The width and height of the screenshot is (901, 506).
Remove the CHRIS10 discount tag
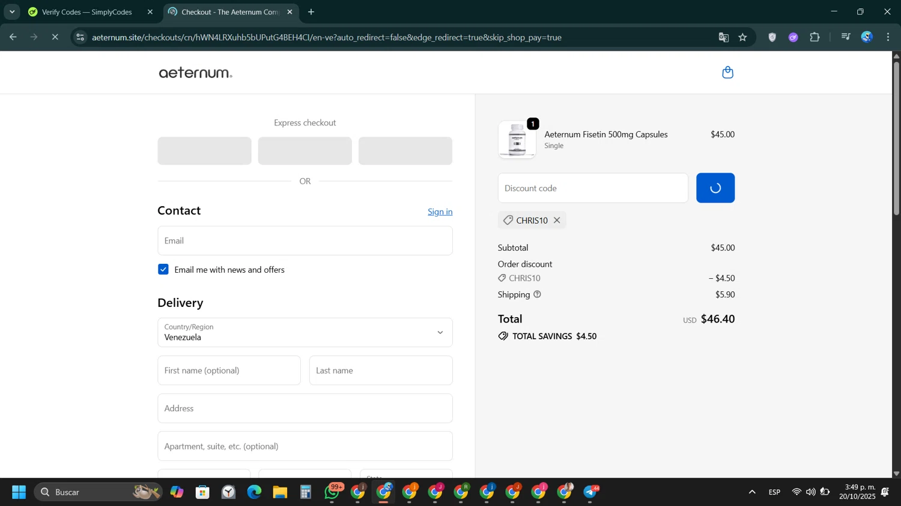557,220
